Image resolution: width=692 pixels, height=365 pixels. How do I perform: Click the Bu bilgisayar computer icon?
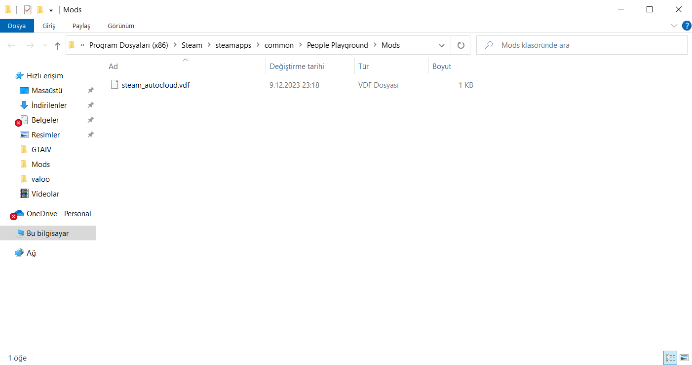[20, 233]
